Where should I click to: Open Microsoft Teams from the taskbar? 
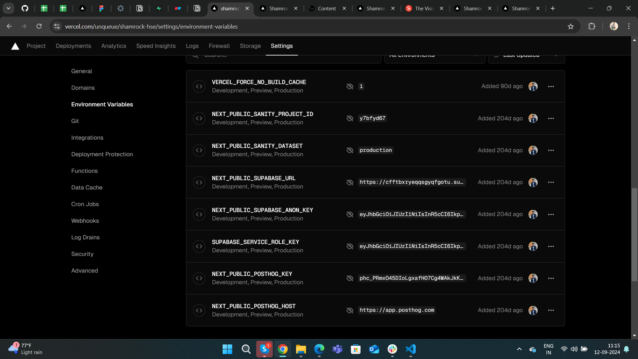click(x=338, y=349)
